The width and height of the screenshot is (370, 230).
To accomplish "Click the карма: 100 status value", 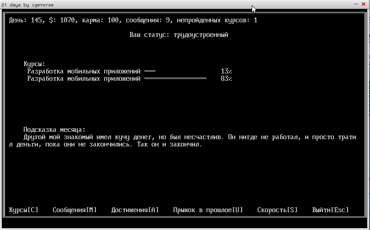I will click(100, 20).
